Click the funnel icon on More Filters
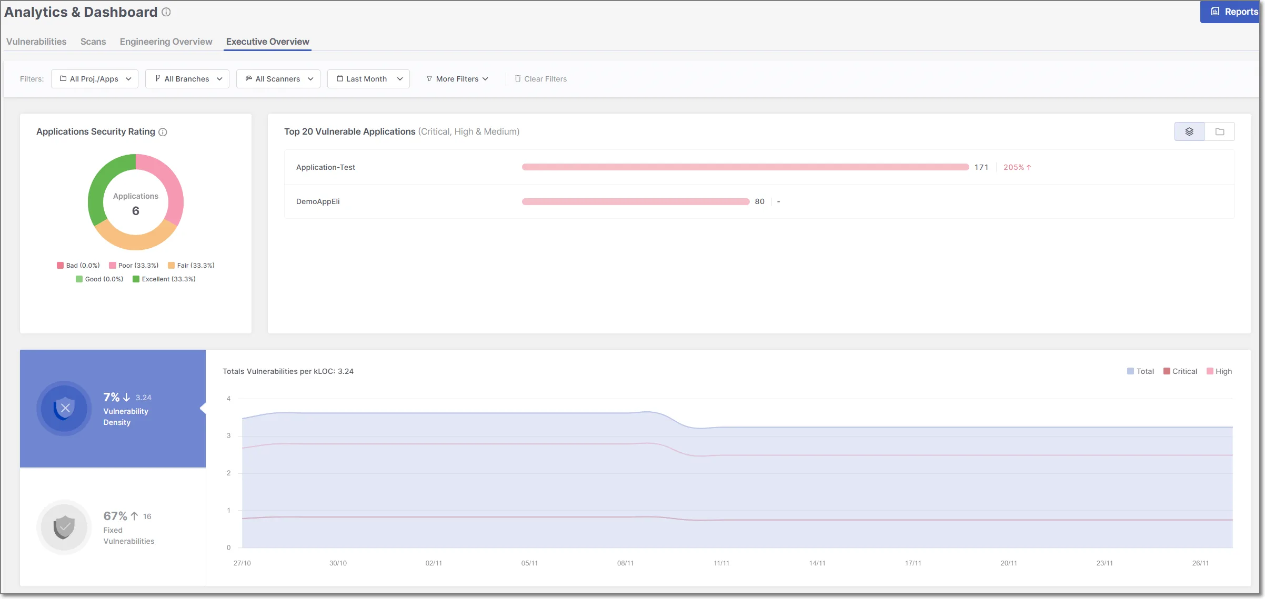 [x=429, y=78]
